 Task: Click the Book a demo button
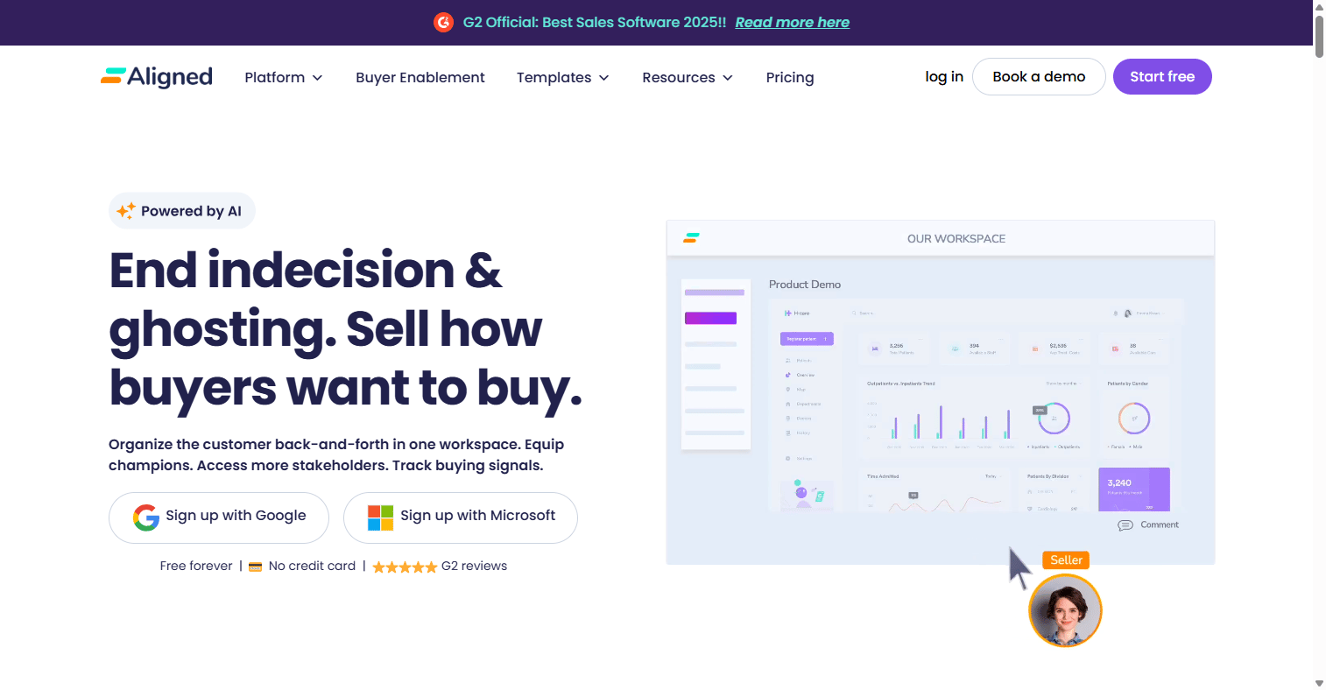click(1039, 76)
